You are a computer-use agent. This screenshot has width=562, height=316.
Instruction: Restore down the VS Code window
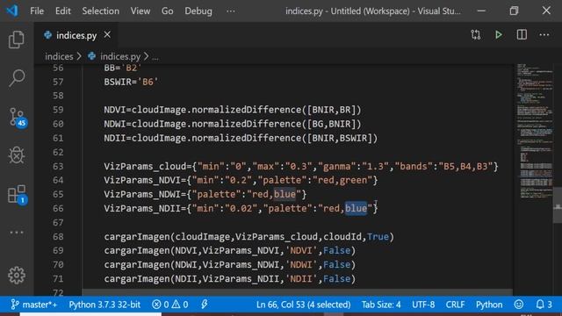point(514,11)
